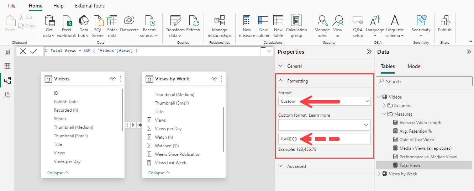
Task: Switch to the Model tab in Data pane
Action: click(415, 66)
